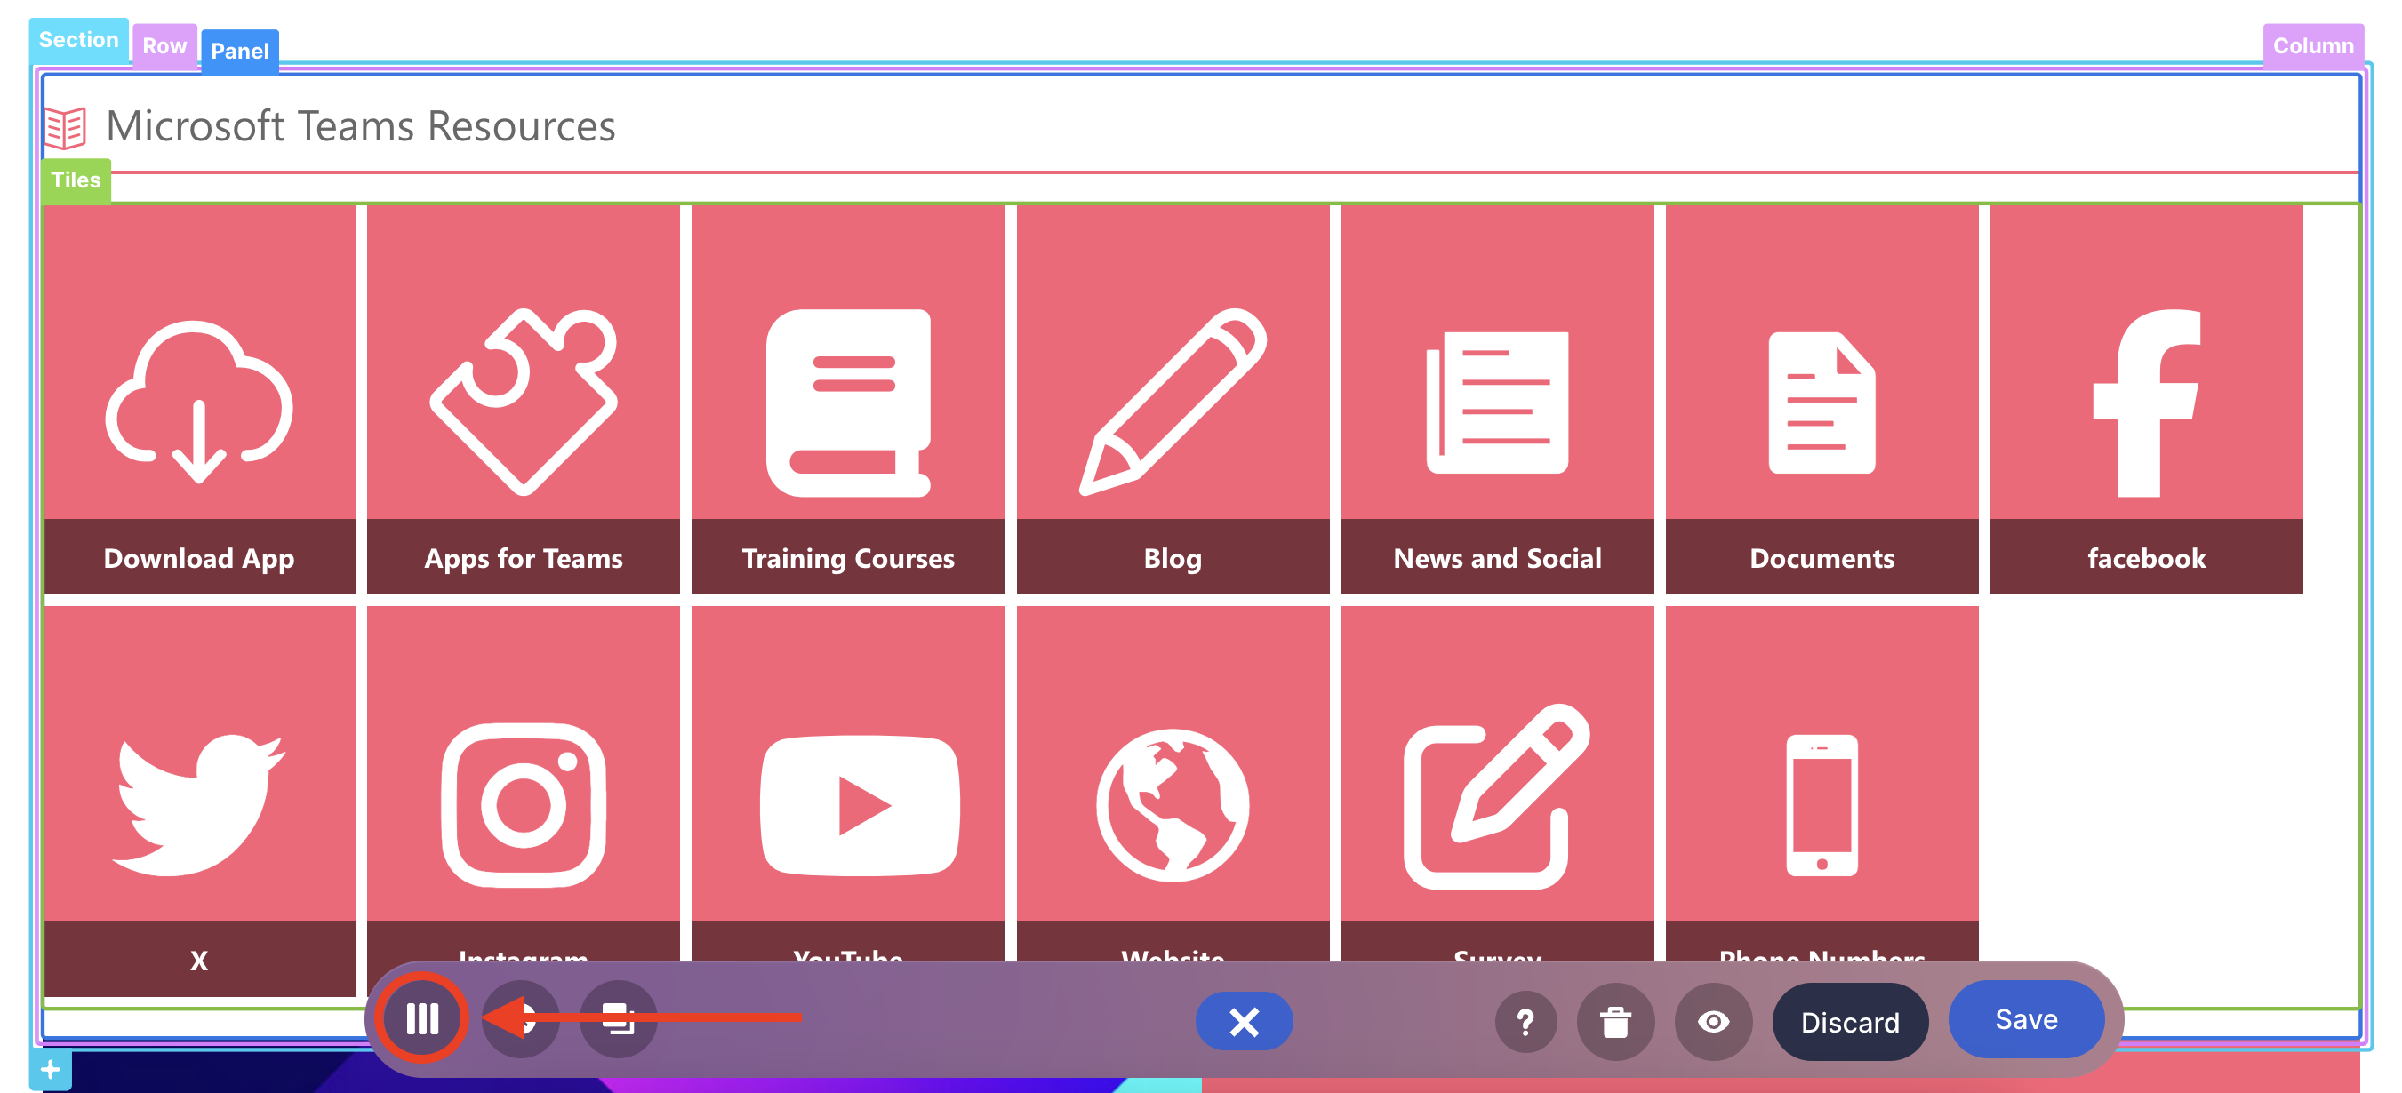The height and width of the screenshot is (1093, 2402).
Task: Select the Section label tab
Action: 78,40
